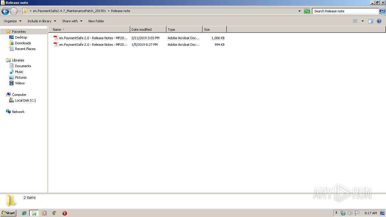Image resolution: width=386 pixels, height=217 pixels.
Task: Launch Windows Media Player from taskbar
Action: pyautogui.click(x=44, y=213)
